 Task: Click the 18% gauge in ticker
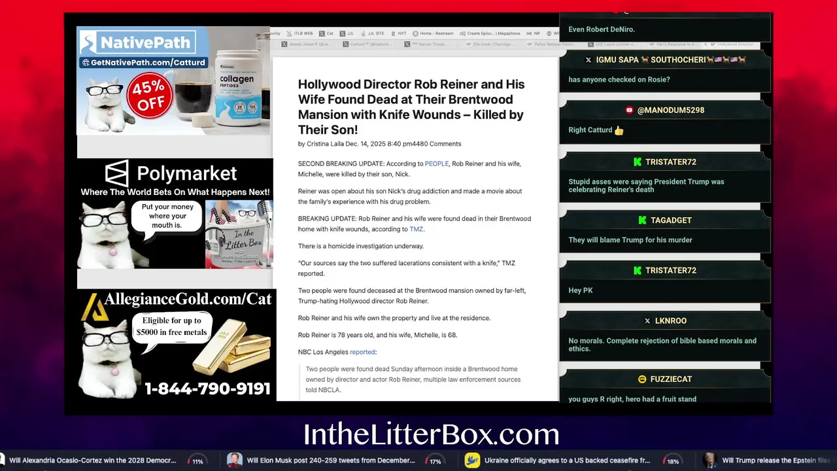pyautogui.click(x=673, y=461)
